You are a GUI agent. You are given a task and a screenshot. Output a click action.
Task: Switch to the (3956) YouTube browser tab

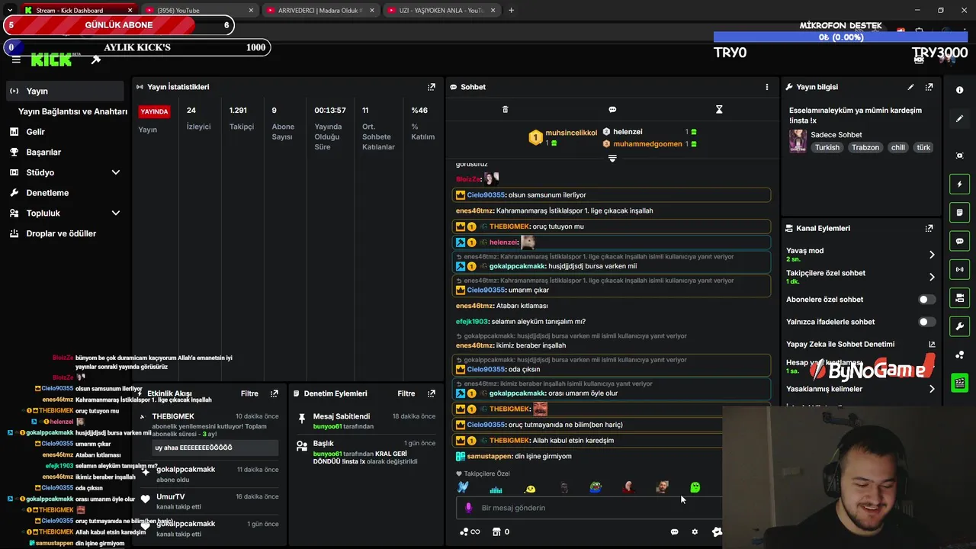coord(198,10)
